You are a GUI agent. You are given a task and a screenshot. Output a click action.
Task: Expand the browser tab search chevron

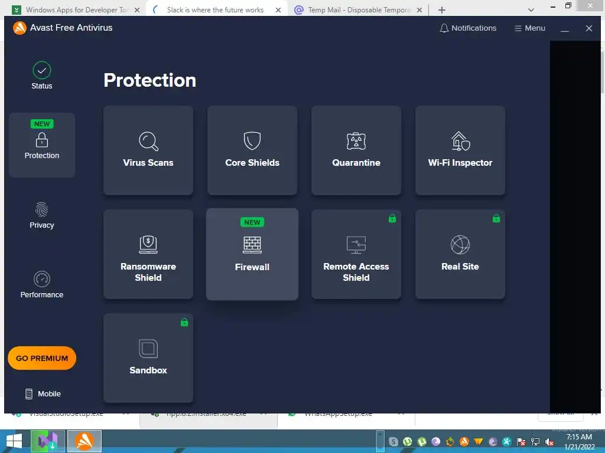coord(531,10)
